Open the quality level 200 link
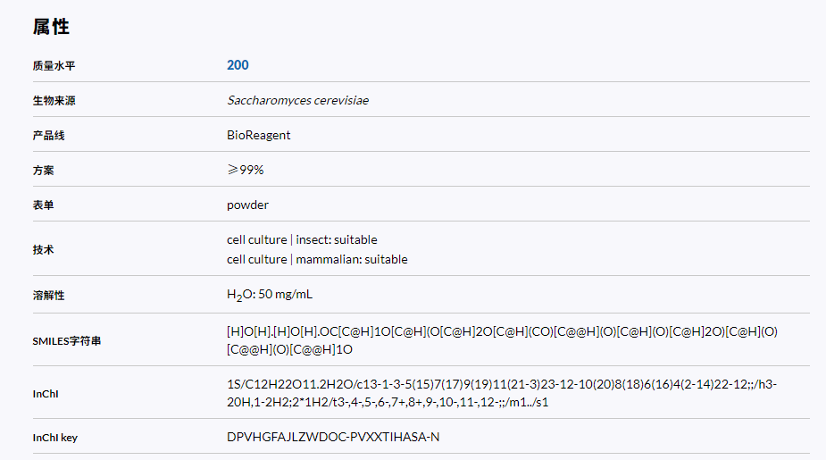This screenshot has width=826, height=460. tap(238, 65)
